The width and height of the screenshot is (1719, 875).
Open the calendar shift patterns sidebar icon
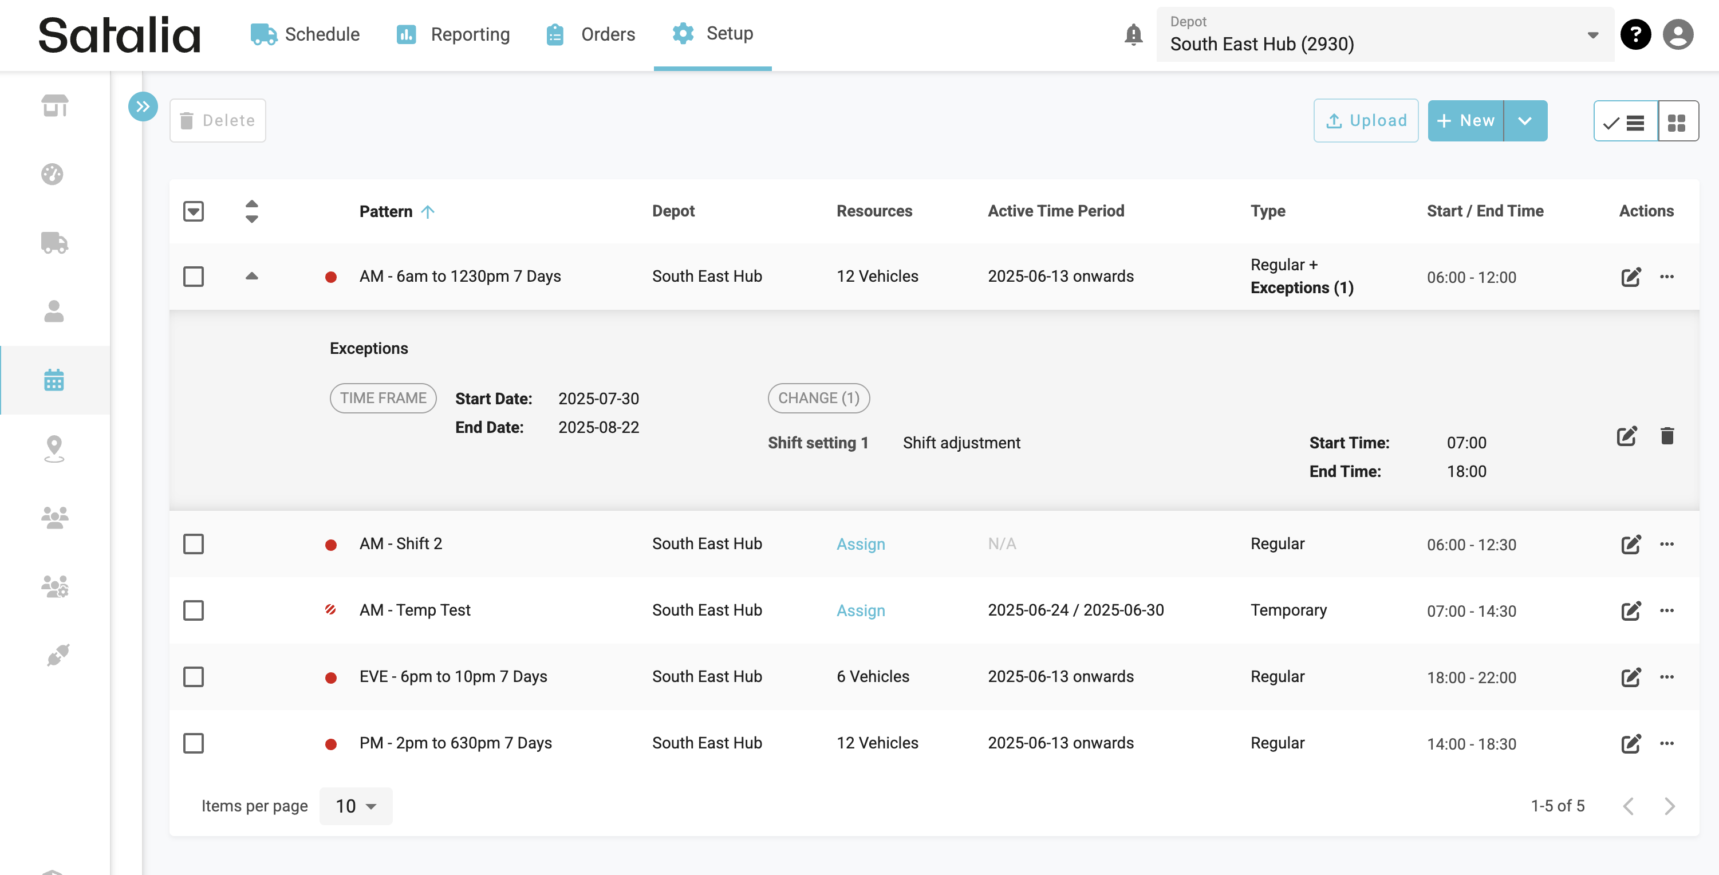(x=53, y=380)
